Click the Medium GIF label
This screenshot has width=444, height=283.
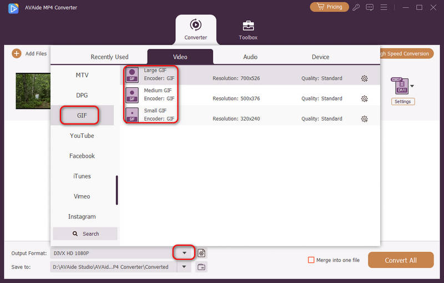(158, 91)
